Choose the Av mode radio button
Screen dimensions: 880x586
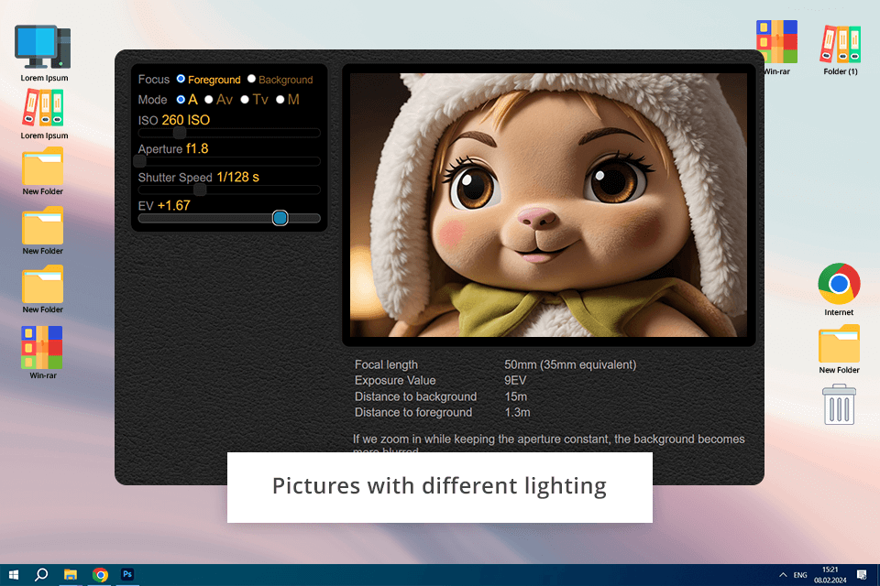click(209, 99)
